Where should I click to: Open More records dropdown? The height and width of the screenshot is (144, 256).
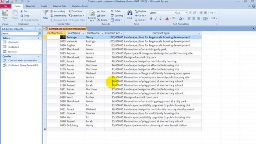(116, 20)
